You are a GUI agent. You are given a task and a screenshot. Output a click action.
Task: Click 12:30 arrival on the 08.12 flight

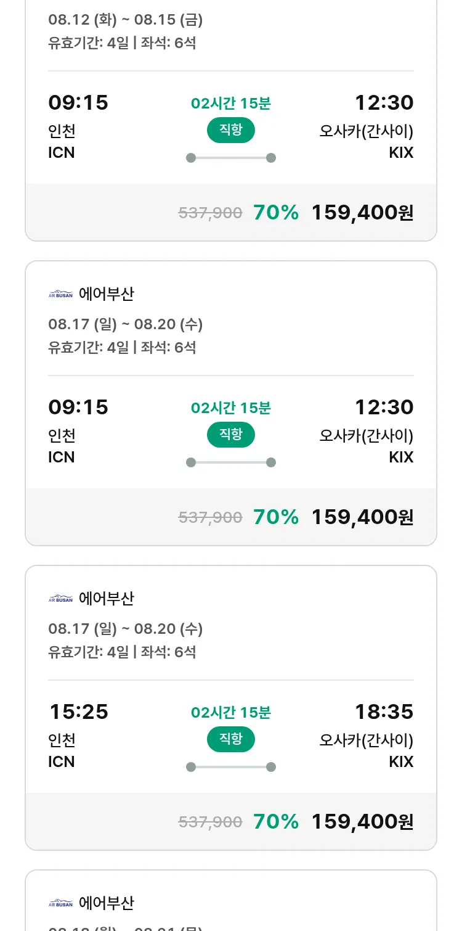click(384, 103)
